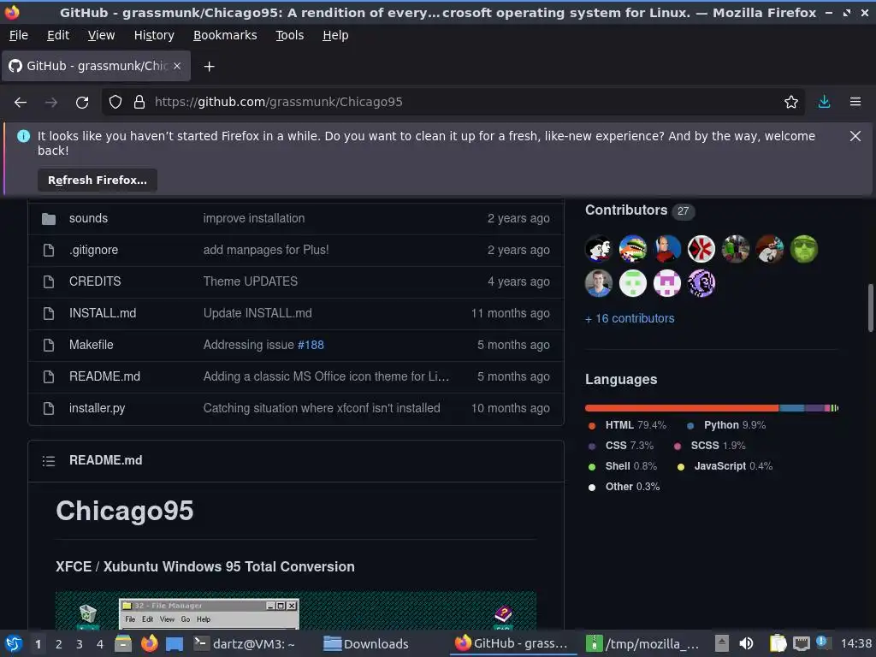Click the CSS 7.3% language link
Screen dimensions: 876x657
pos(621,446)
